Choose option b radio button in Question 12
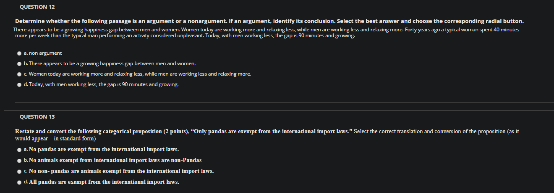 [19, 64]
